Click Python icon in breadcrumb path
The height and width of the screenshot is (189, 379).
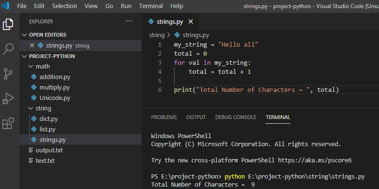(177, 35)
